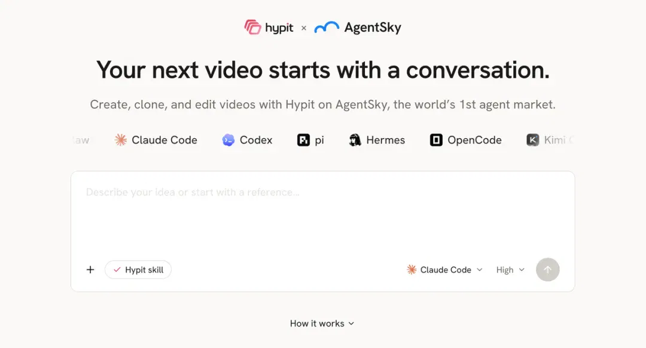The width and height of the screenshot is (646, 348).
Task: Open the Claude Code agent dropdown
Action: pyautogui.click(x=444, y=270)
